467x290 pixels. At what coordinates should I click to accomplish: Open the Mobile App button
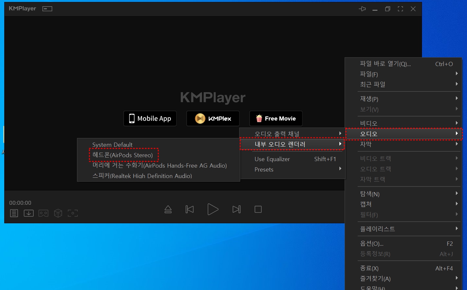150,118
